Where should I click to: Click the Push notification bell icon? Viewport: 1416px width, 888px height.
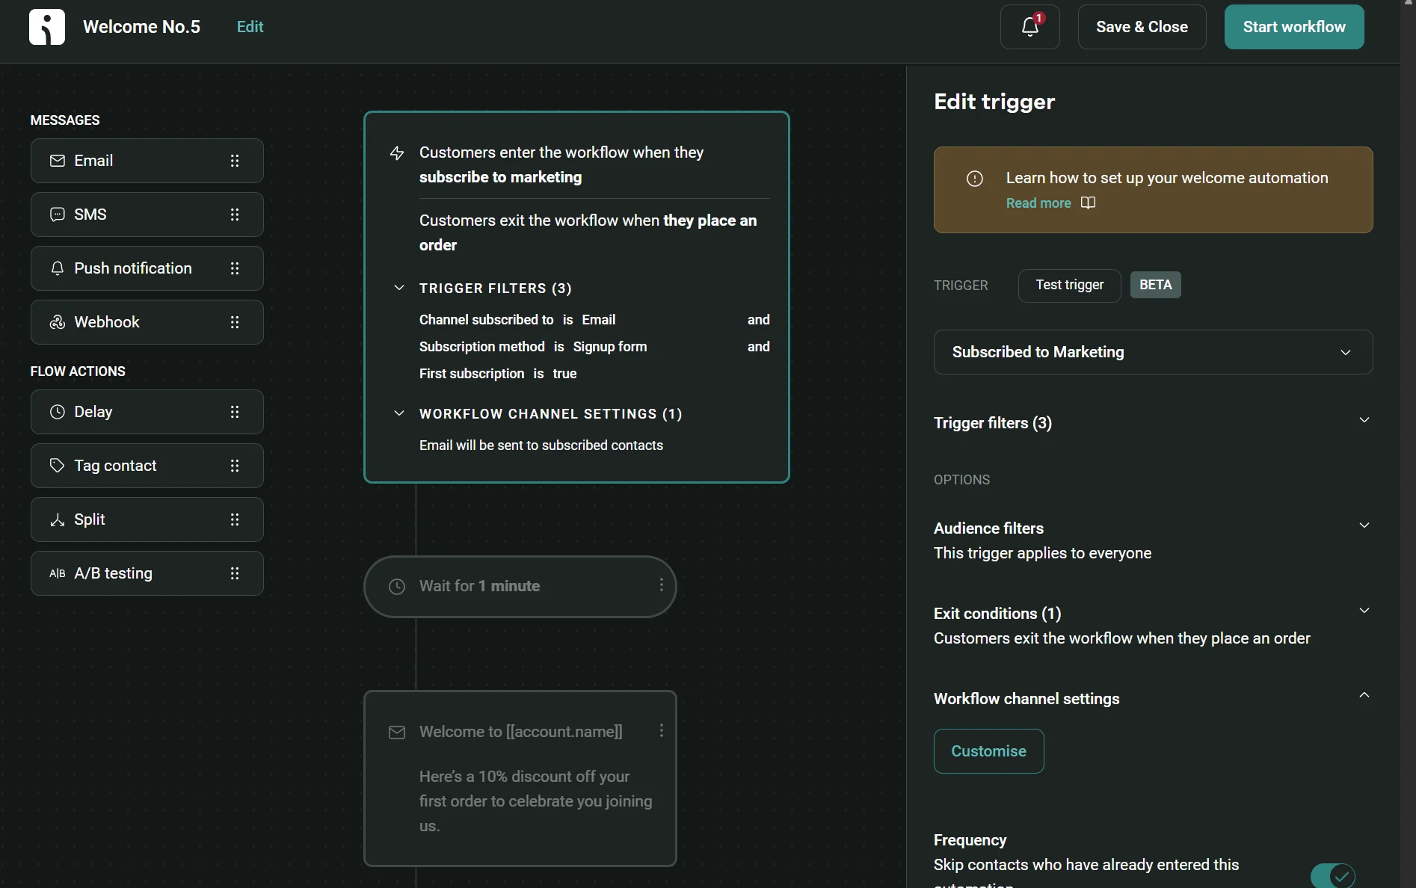point(57,268)
